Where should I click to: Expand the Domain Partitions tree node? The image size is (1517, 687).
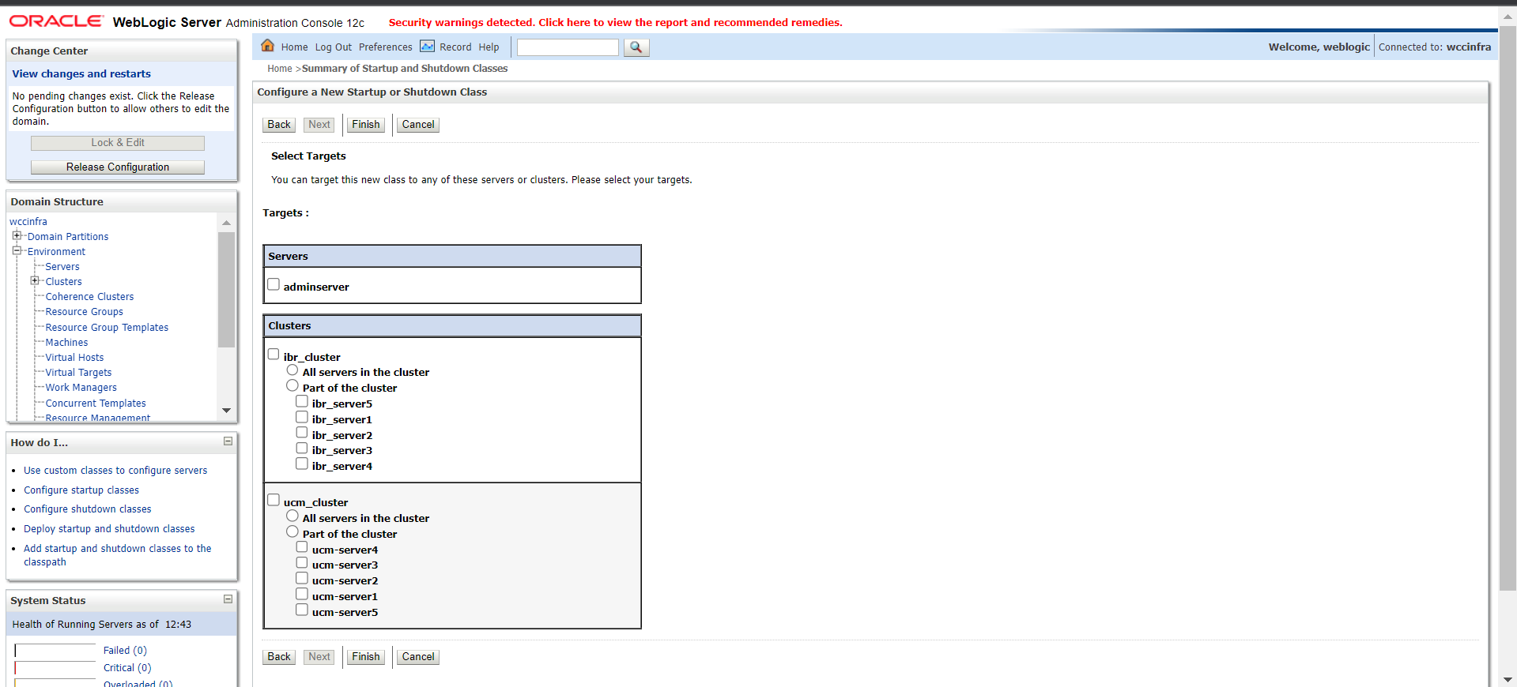16,235
